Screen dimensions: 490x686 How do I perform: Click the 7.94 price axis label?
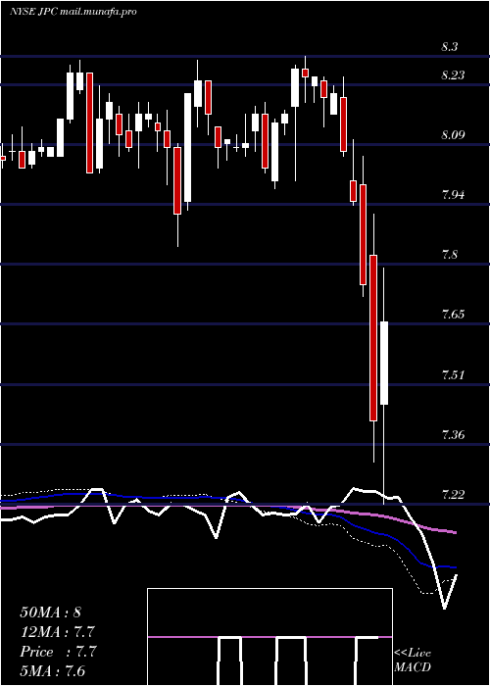click(x=453, y=195)
